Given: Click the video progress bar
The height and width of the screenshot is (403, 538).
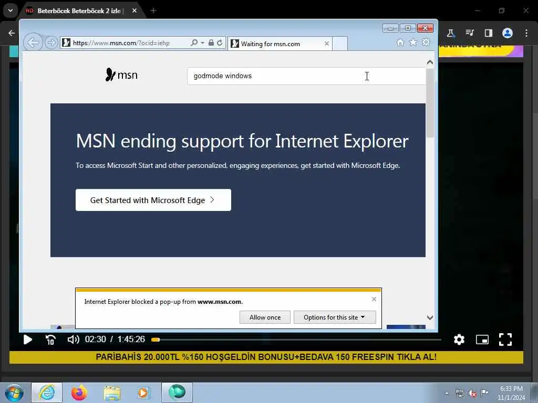Looking at the screenshot, I should 297,340.
